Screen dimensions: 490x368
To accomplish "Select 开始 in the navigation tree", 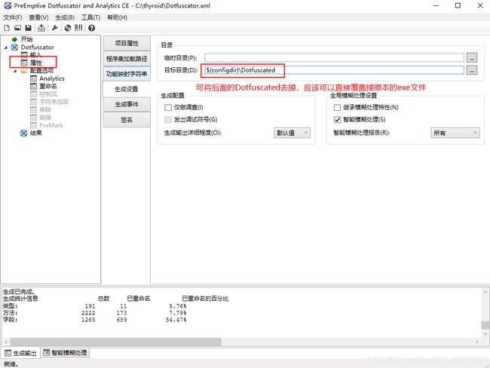I will [26, 39].
